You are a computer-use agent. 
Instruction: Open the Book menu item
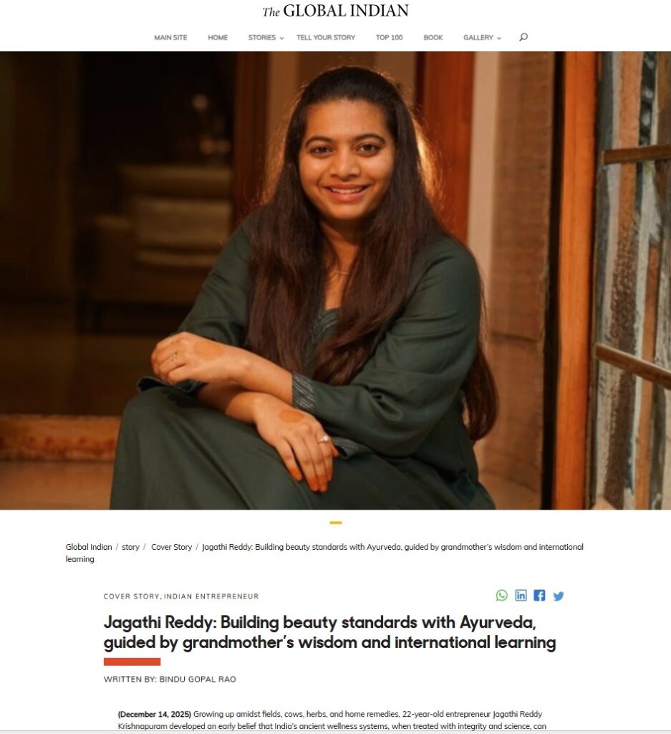click(433, 37)
